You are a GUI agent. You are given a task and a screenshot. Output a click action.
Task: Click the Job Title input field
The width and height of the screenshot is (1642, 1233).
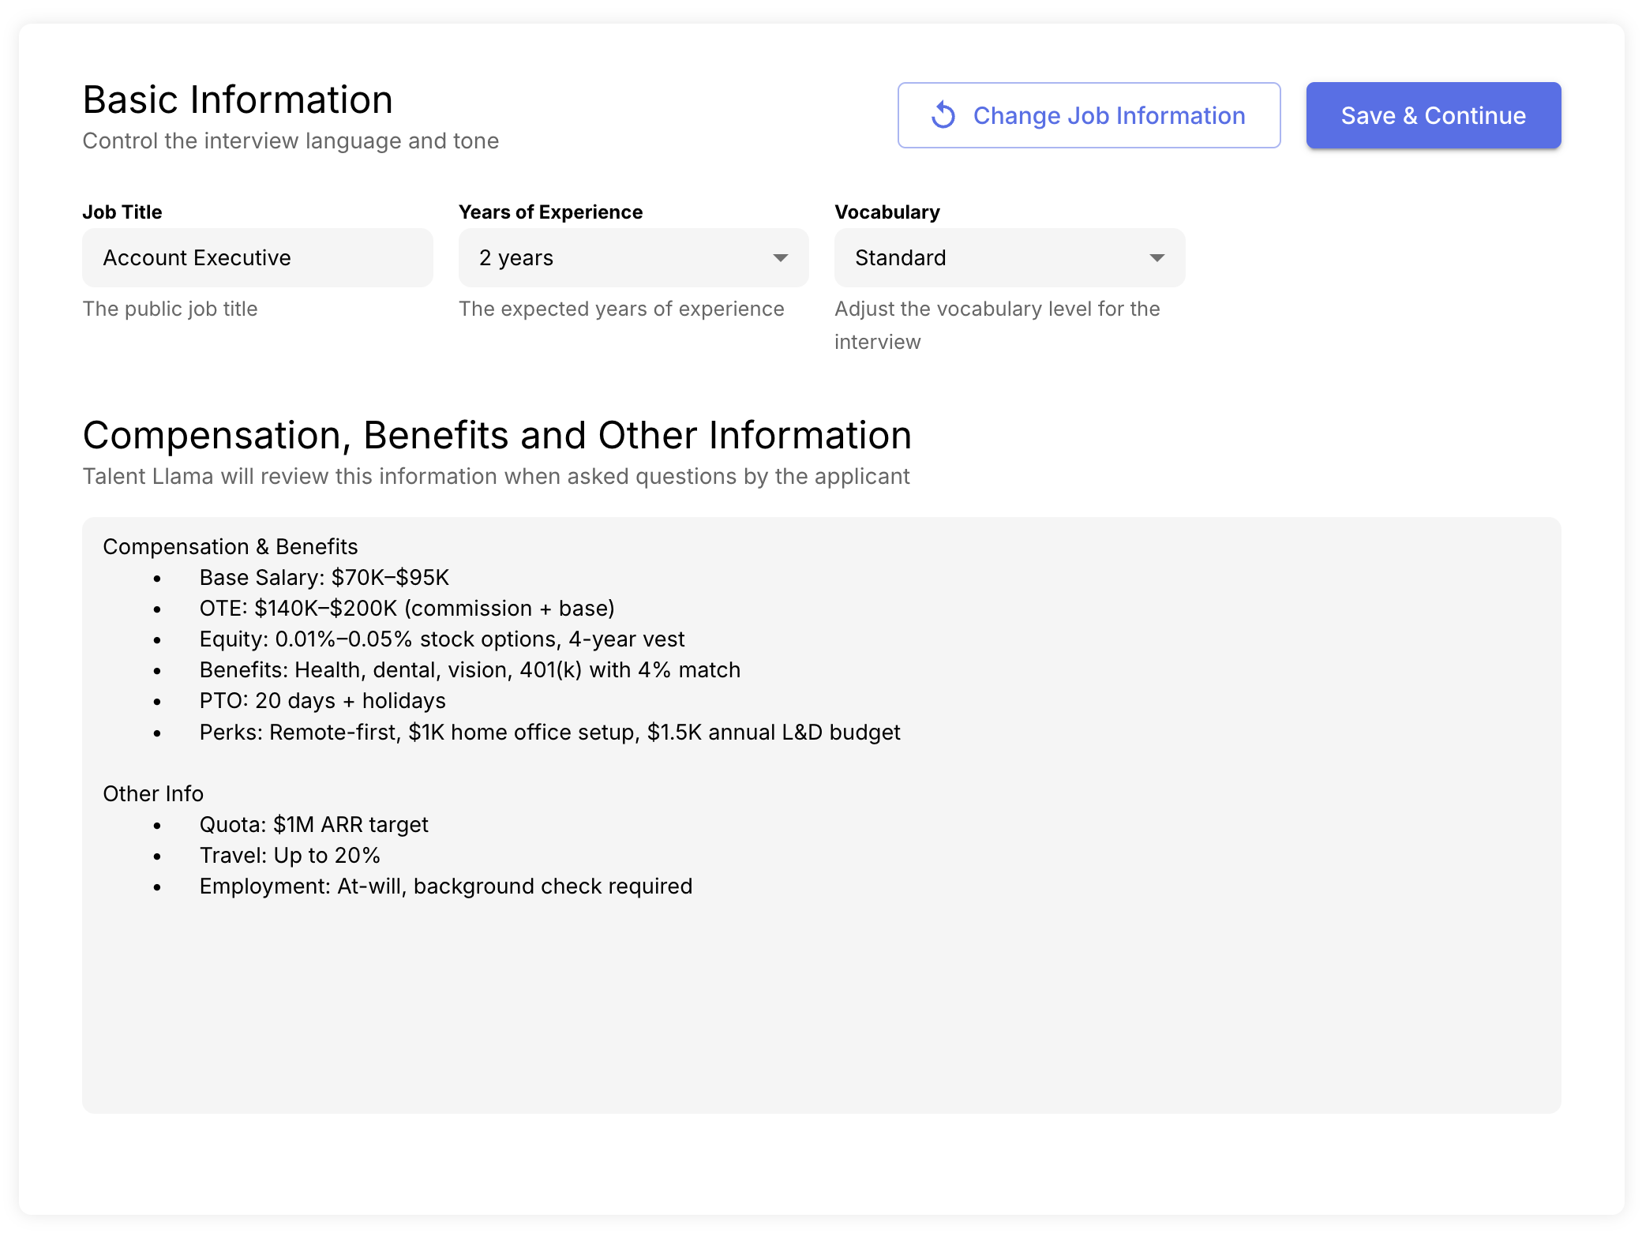click(x=257, y=258)
